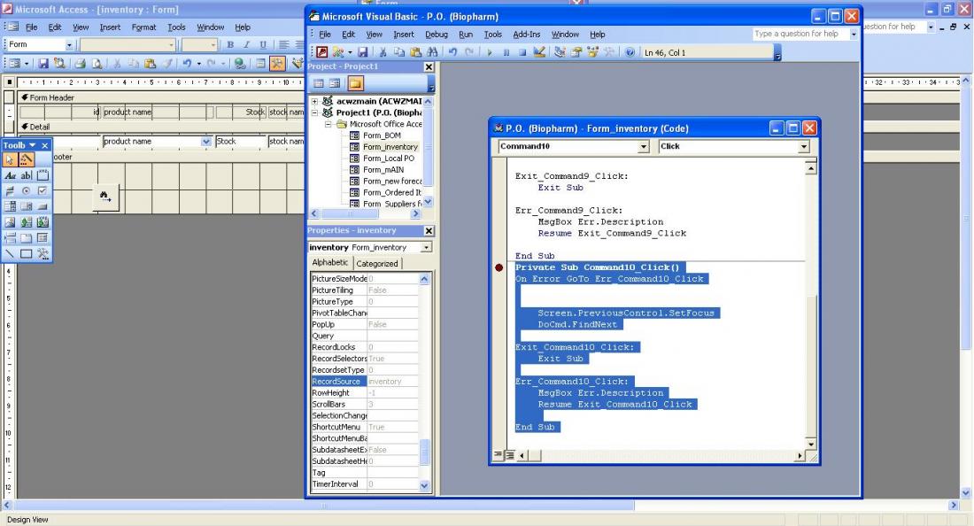
Task: Open More Controls in Access toolbox
Action: (43, 253)
